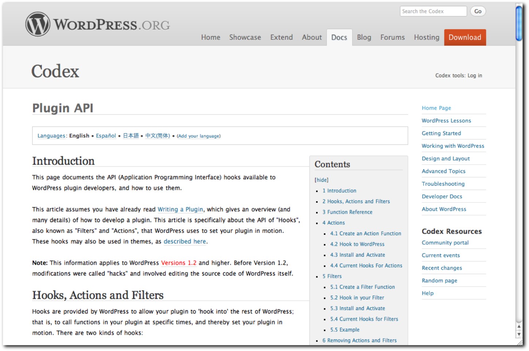This screenshot has height=351, width=529.
Task: Open the About navigation item
Action: 312,37
